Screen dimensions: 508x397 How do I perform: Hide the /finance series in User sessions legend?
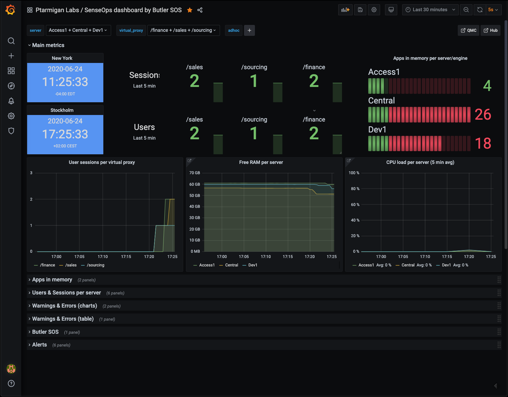coord(48,265)
